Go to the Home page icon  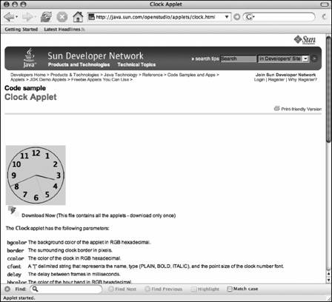tap(78, 17)
